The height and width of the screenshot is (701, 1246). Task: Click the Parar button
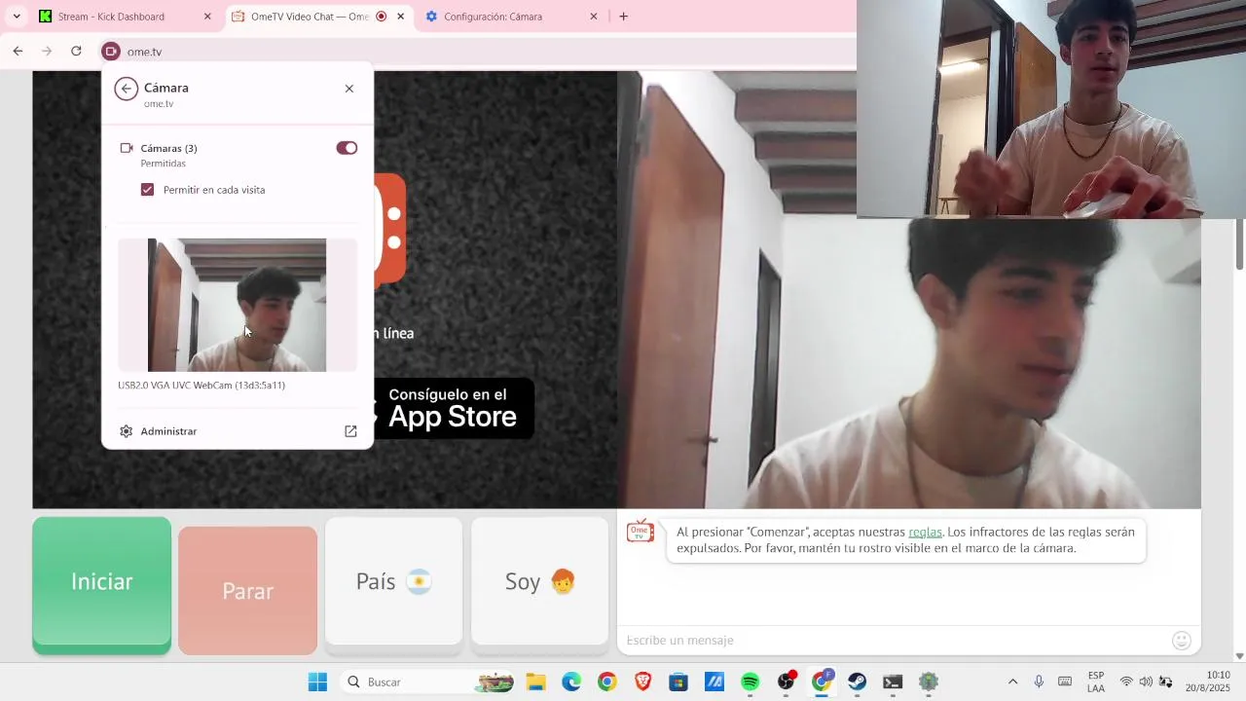(247, 591)
